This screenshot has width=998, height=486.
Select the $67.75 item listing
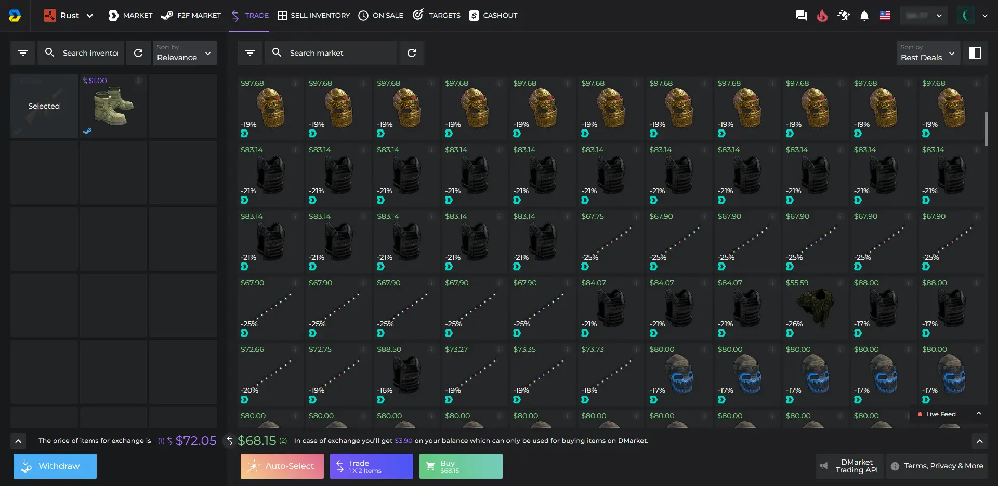pyautogui.click(x=611, y=241)
